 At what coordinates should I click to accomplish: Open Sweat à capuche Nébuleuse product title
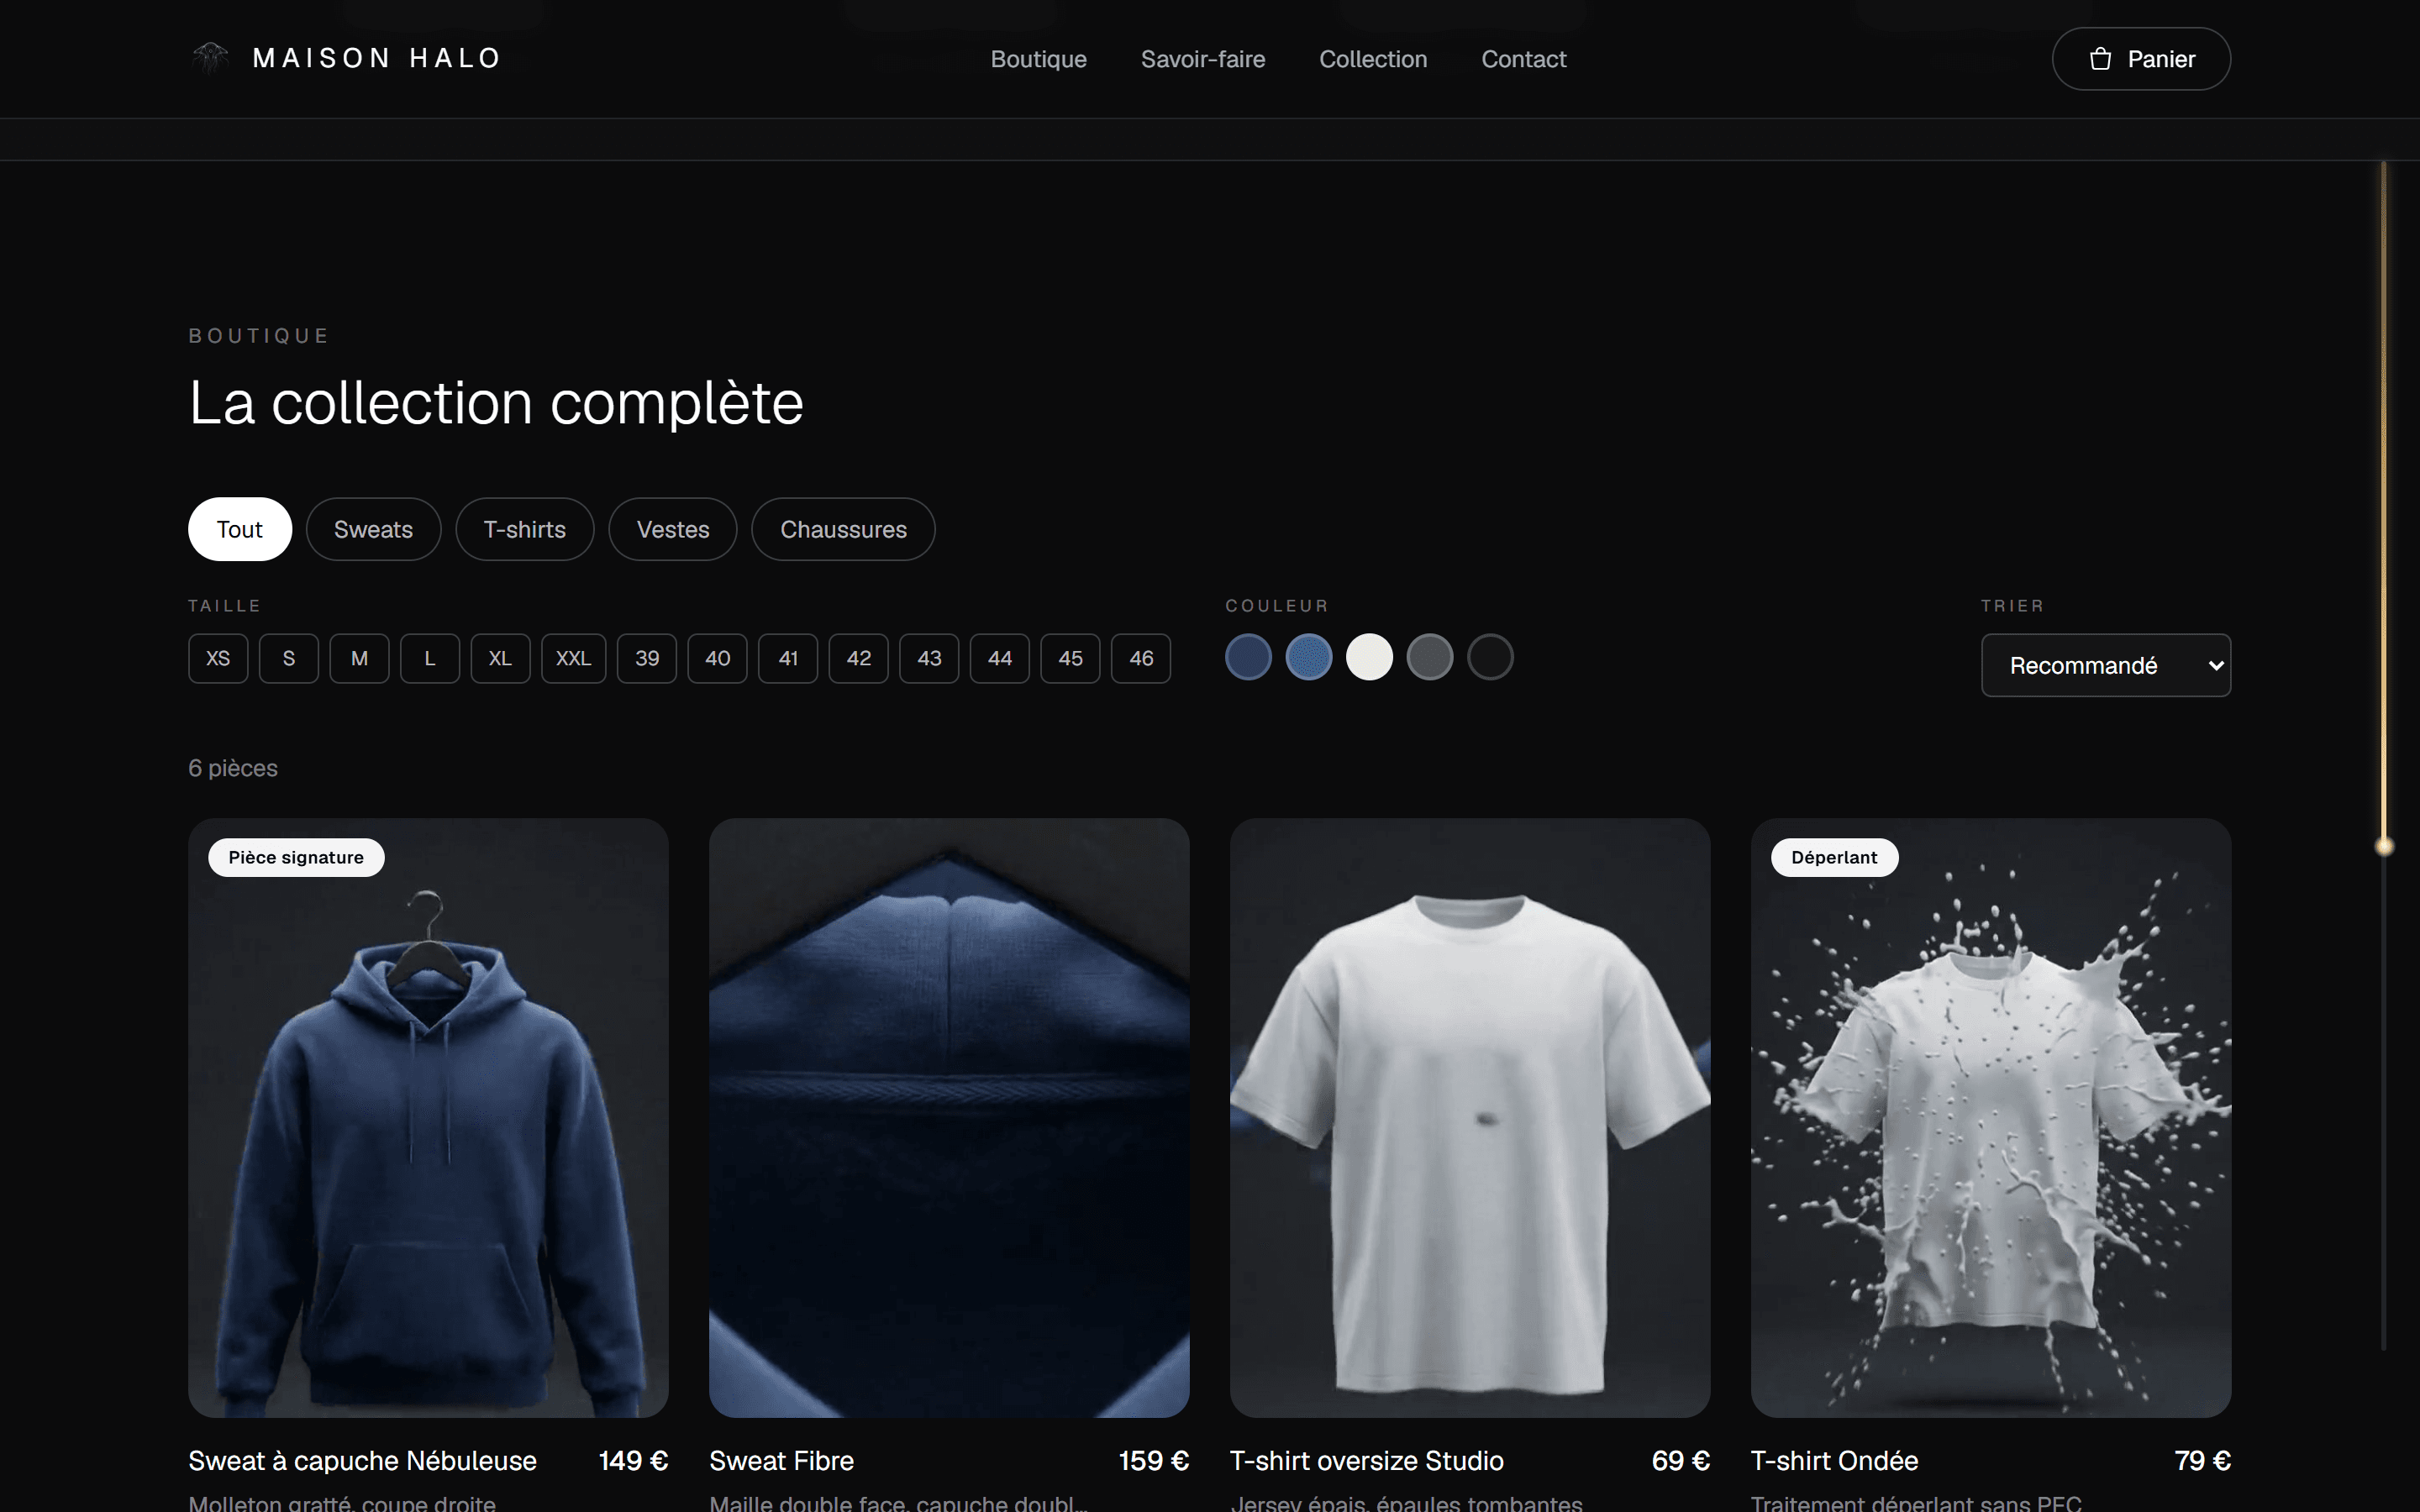point(362,1460)
